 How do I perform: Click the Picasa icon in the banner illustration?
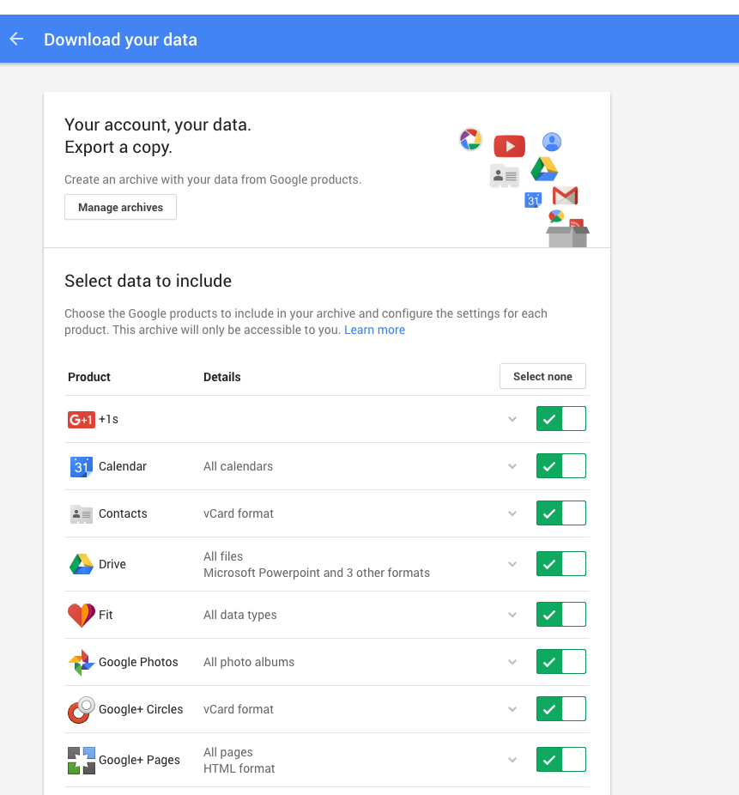(470, 139)
